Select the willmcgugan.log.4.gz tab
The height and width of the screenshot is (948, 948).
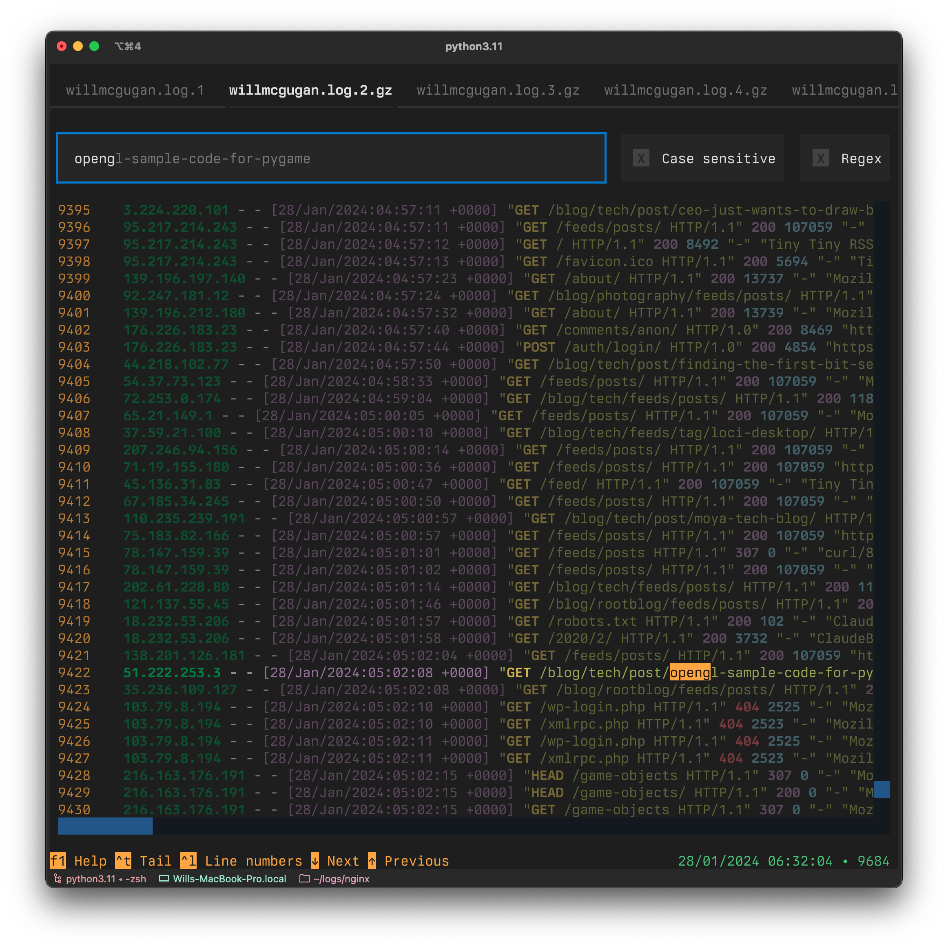pos(685,89)
